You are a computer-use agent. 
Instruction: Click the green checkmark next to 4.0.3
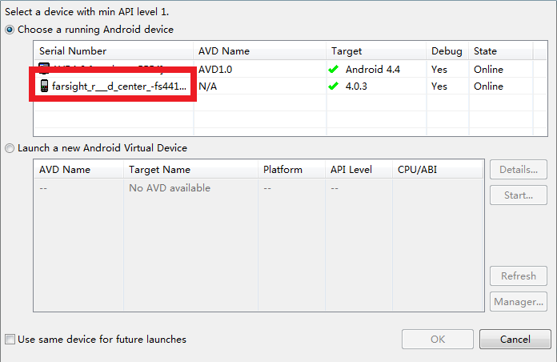point(334,86)
